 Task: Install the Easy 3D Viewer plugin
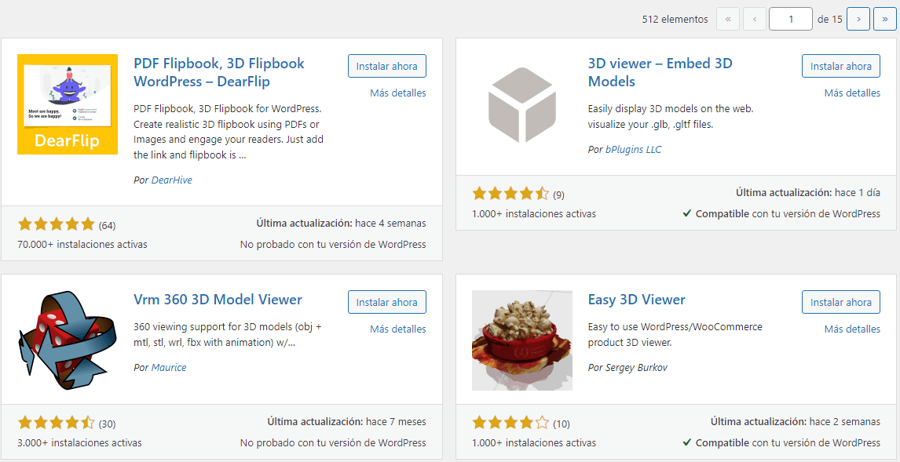pyautogui.click(x=840, y=301)
